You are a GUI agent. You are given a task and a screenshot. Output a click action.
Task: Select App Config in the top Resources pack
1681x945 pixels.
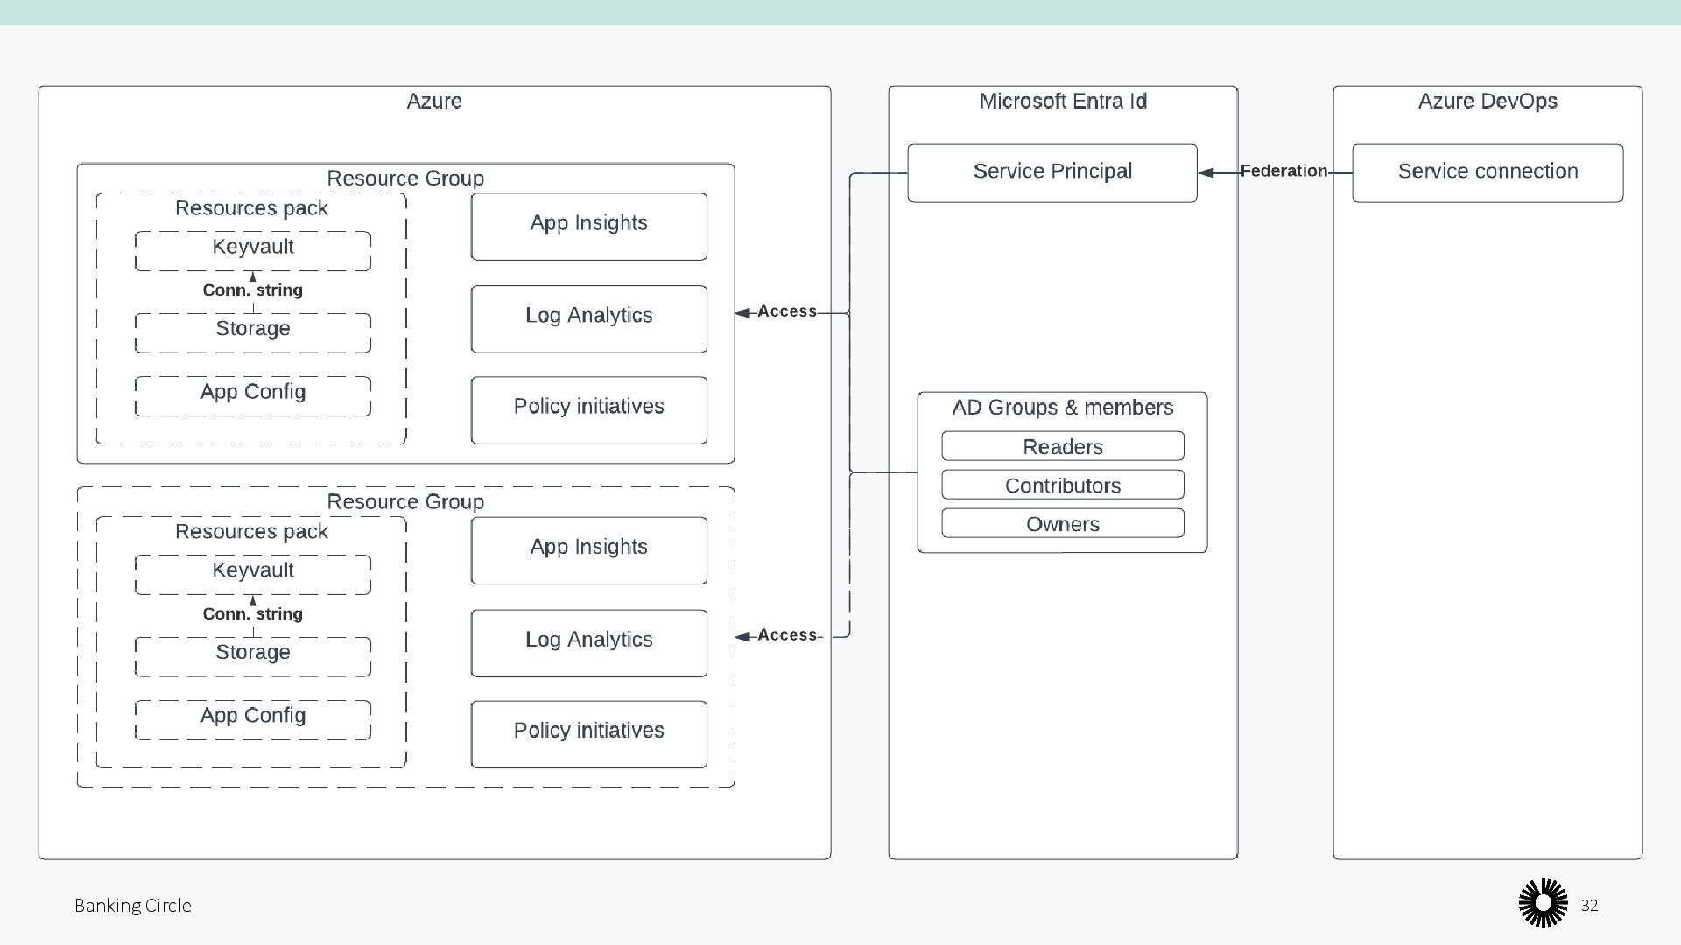click(x=252, y=395)
